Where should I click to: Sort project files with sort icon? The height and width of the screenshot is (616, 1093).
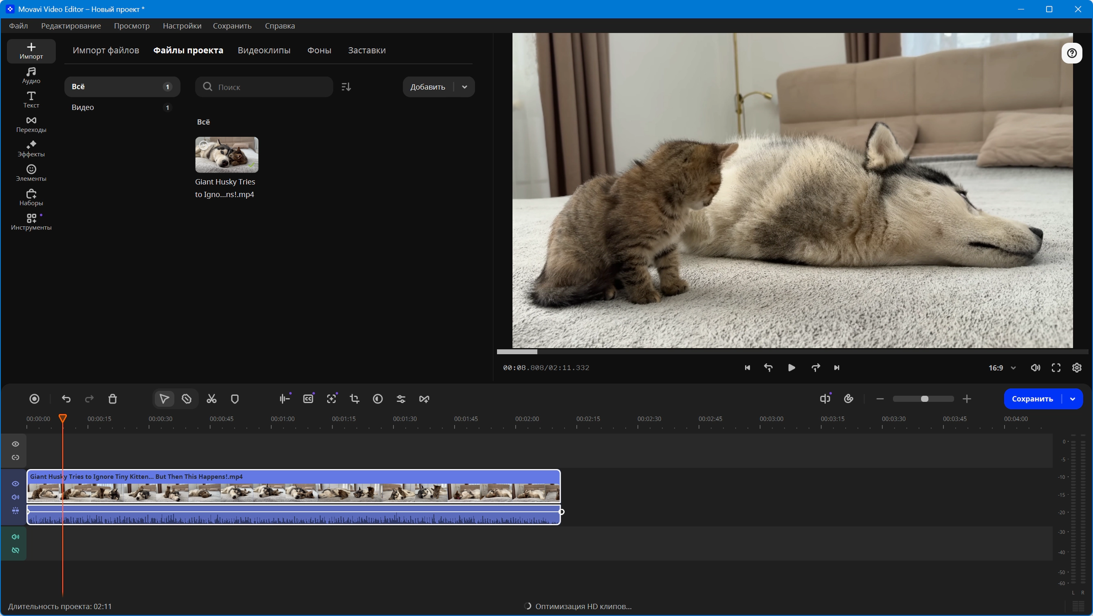pos(346,86)
